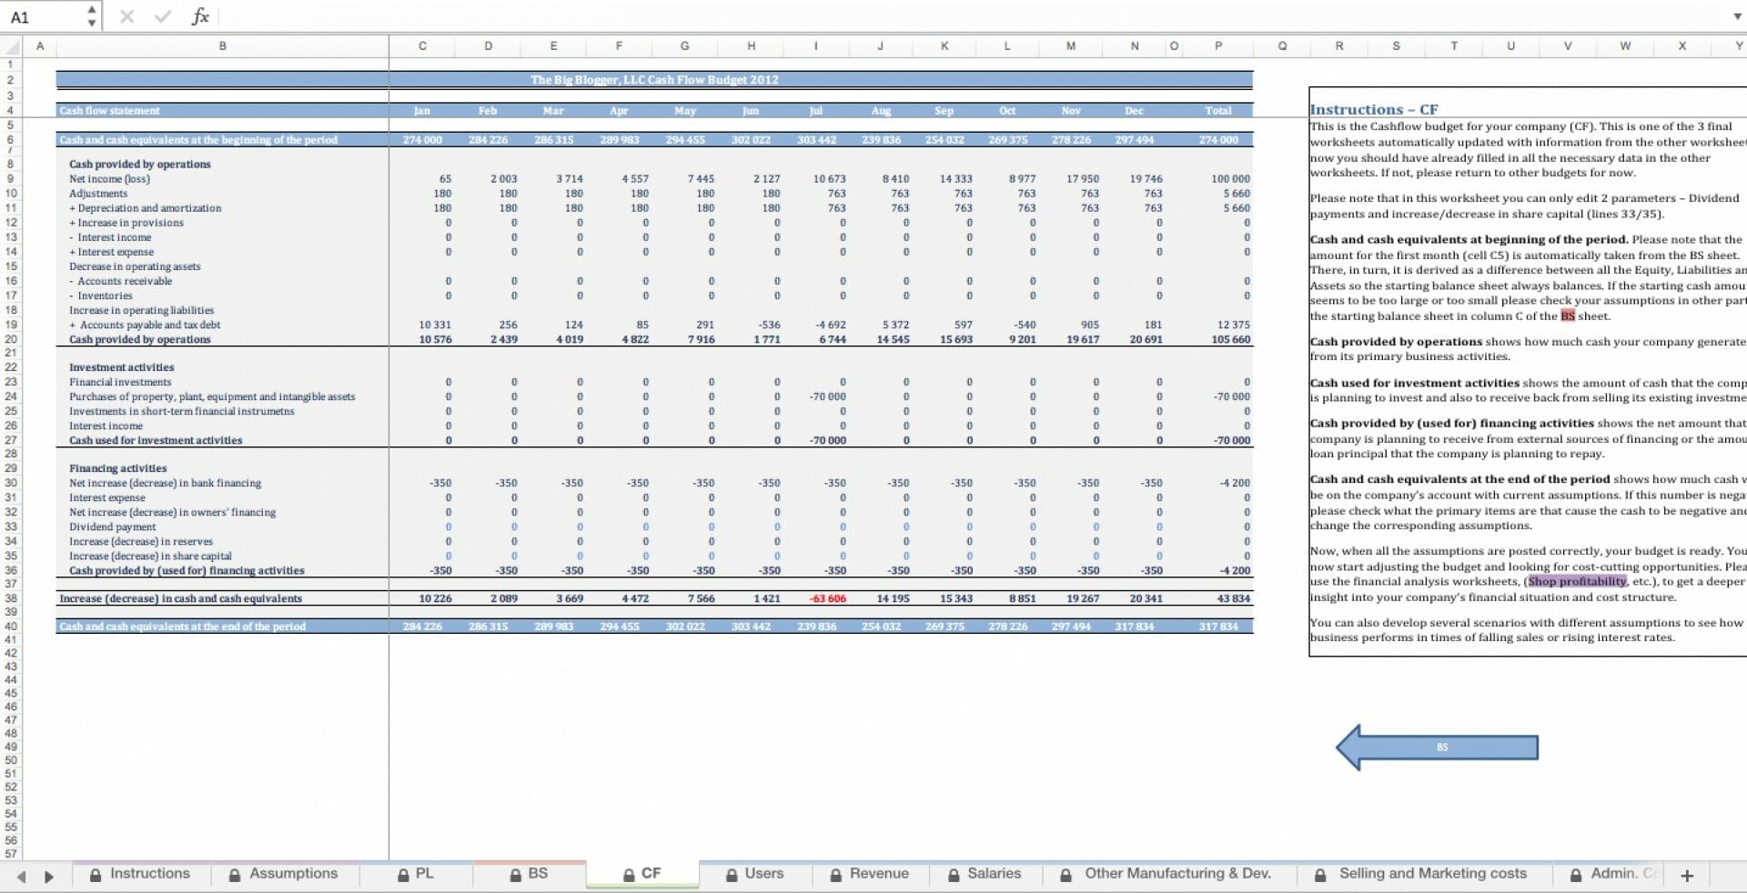Open the PL sheet tab
Viewport: 1747px width, 893px height.
[416, 873]
